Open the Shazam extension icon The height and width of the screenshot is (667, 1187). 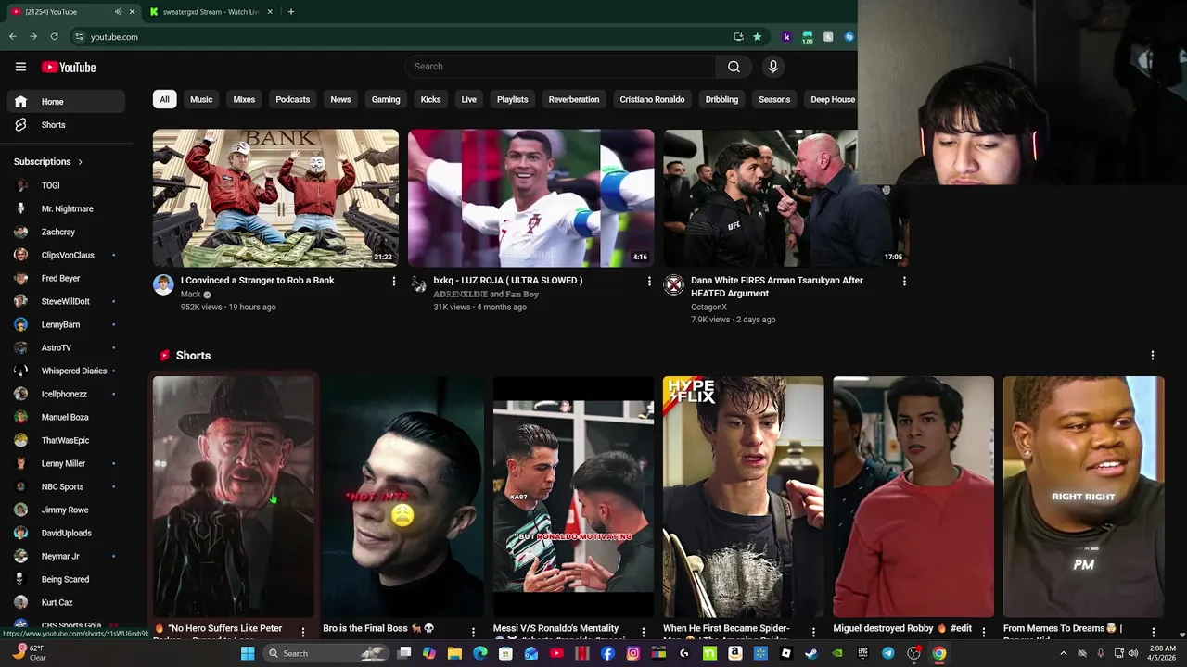coord(849,37)
